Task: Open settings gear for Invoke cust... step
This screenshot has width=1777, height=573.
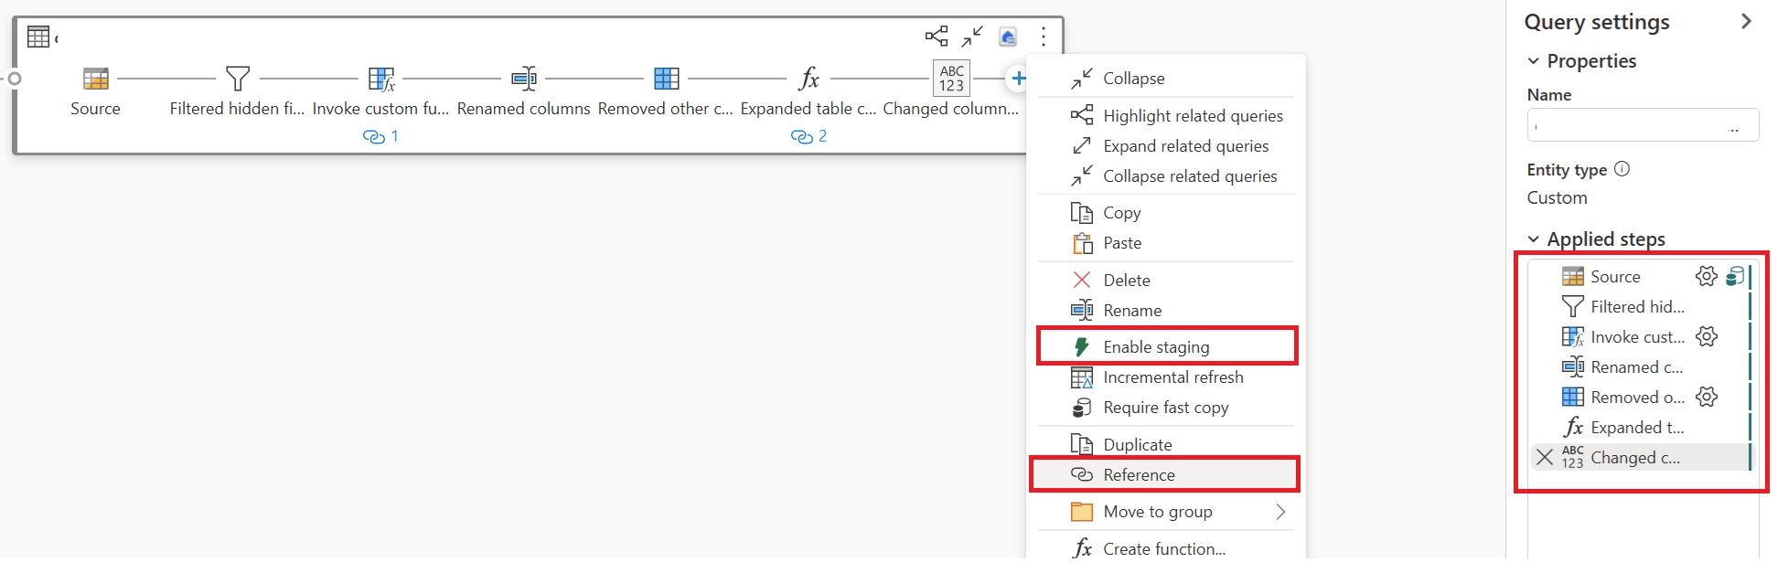Action: pyautogui.click(x=1707, y=336)
